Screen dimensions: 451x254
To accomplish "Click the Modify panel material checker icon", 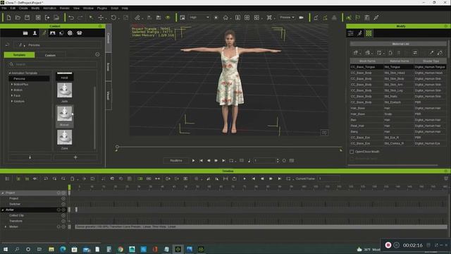I will (369, 33).
